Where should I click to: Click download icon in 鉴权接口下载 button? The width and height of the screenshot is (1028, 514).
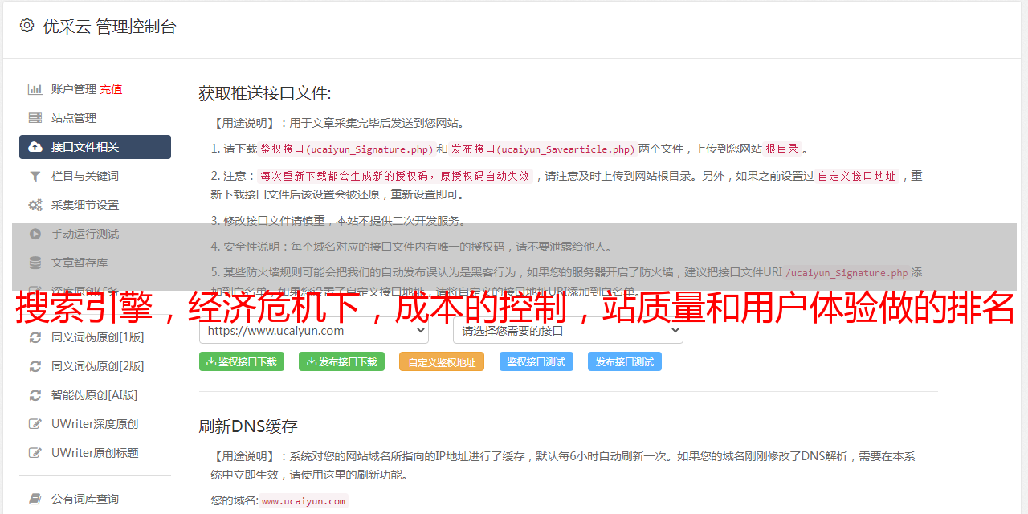(211, 361)
